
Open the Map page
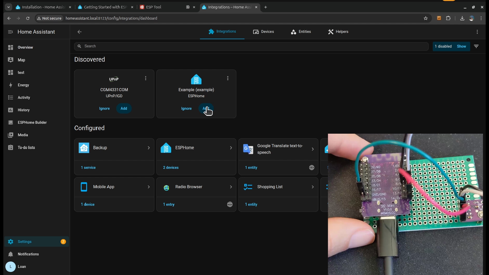tap(37, 60)
